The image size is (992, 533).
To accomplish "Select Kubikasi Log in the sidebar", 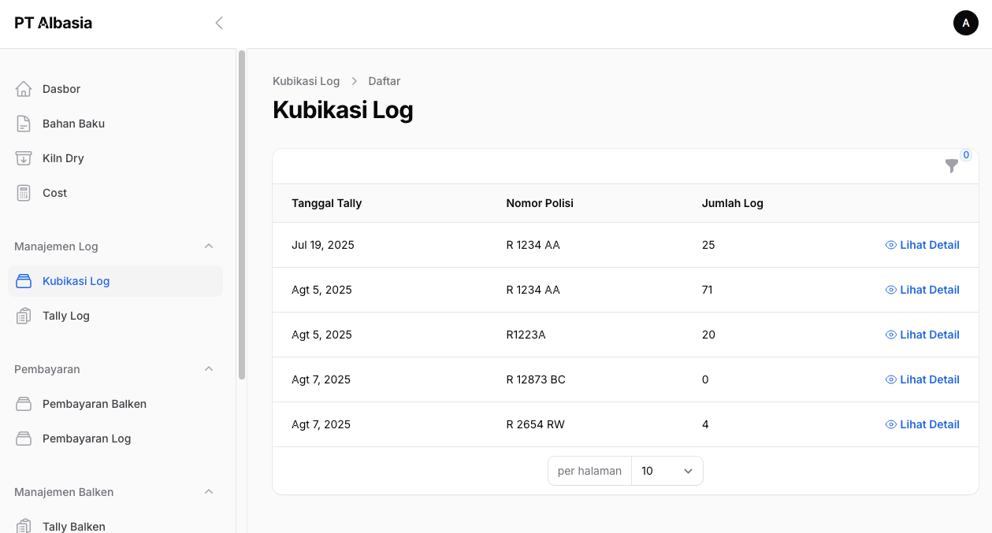I will tap(76, 281).
